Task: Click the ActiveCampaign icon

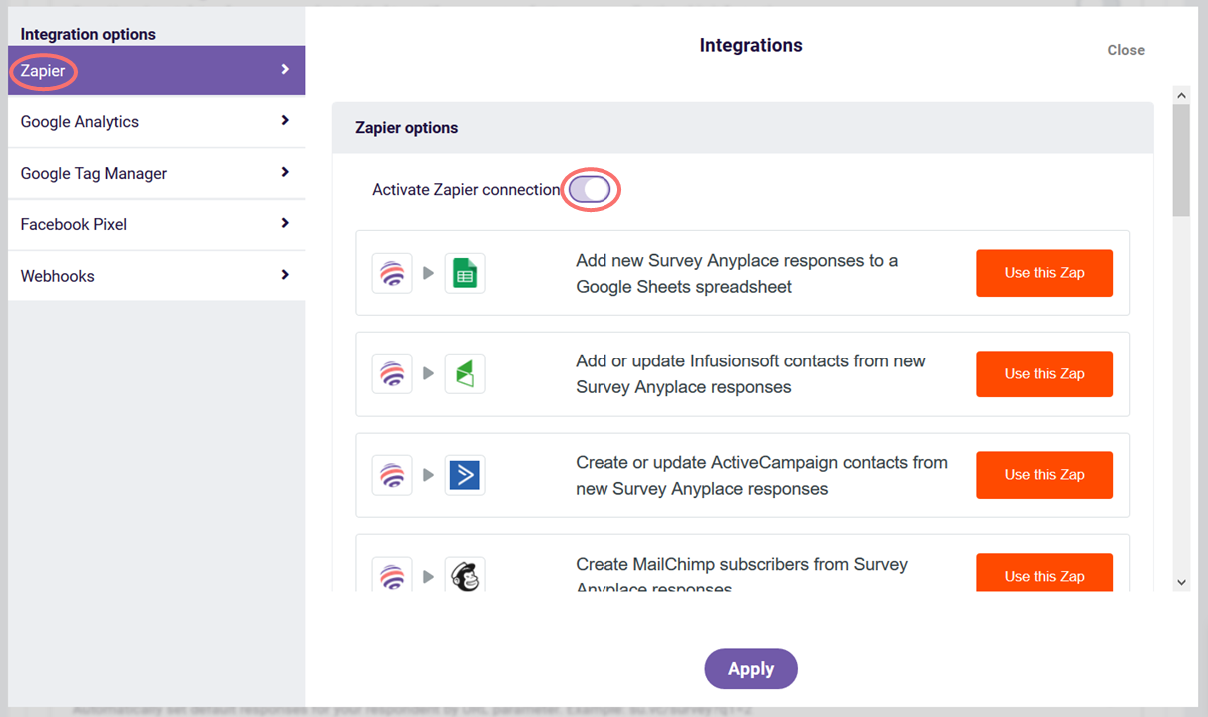Action: 465,475
